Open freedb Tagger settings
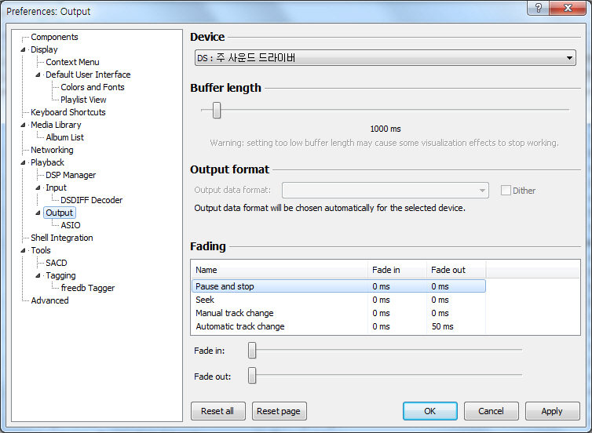Viewport: 592px width, 433px height. [88, 288]
